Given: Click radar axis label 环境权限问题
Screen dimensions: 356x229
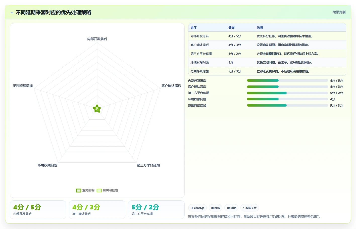Looking at the screenshot, I should pos(47,165).
